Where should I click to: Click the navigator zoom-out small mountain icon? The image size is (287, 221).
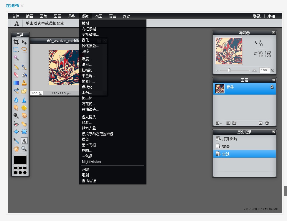click(x=217, y=70)
